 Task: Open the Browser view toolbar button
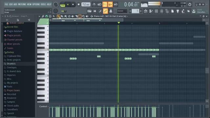(167, 11)
